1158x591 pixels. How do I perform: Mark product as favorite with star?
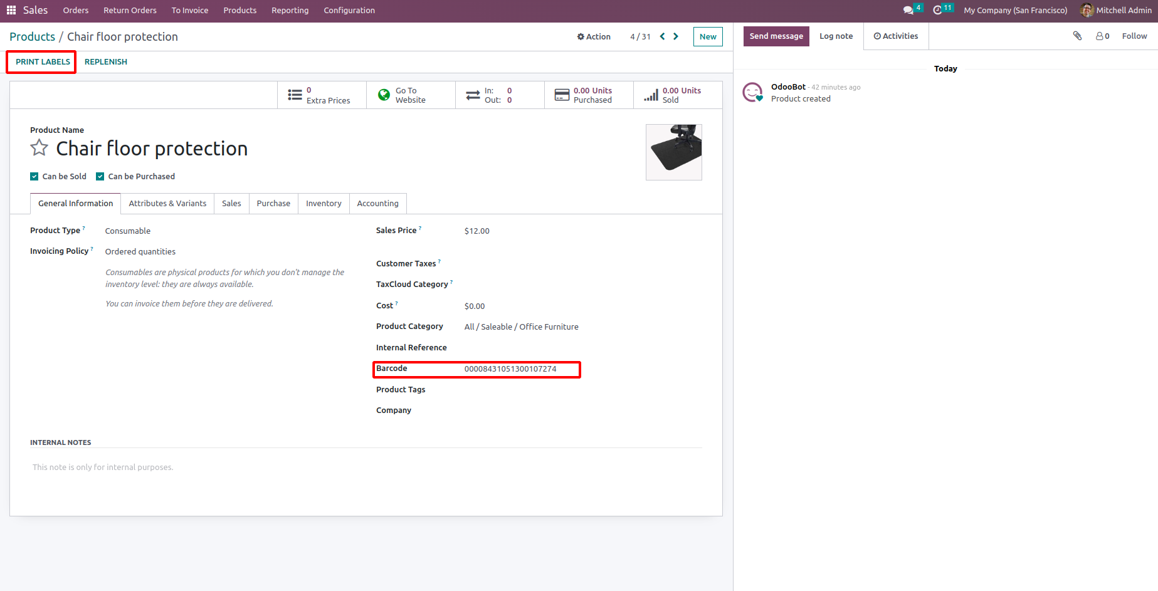click(39, 148)
